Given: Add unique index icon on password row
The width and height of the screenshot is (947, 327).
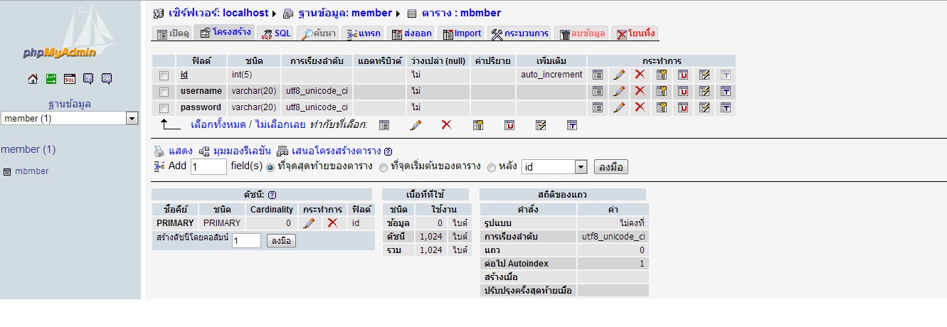Looking at the screenshot, I should (x=683, y=107).
